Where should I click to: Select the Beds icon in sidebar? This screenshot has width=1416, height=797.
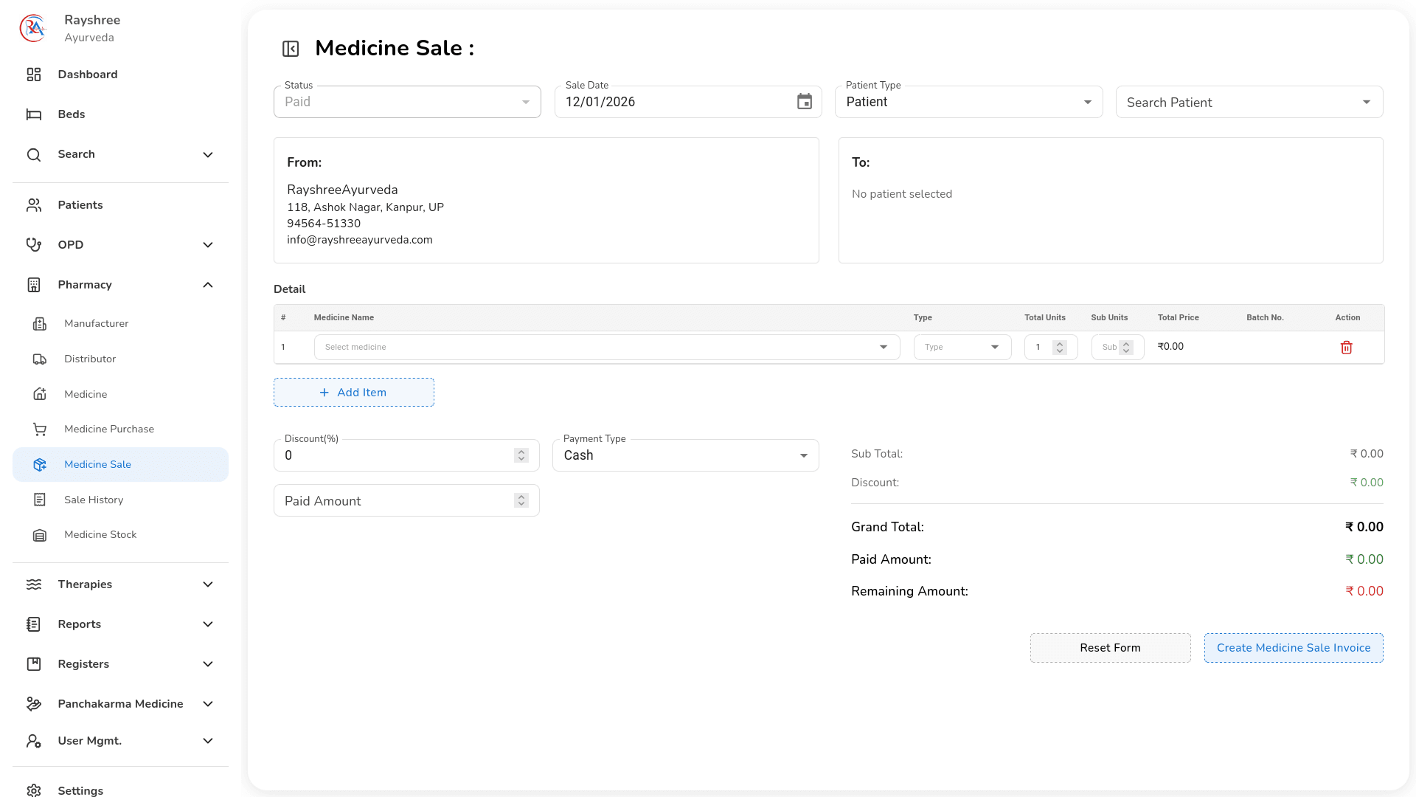tap(34, 114)
